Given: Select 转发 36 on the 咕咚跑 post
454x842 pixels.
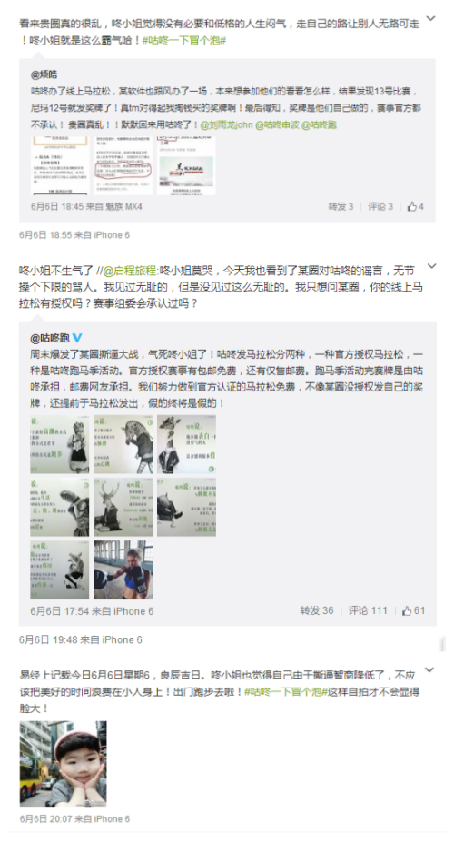Looking at the screenshot, I should point(317,610).
